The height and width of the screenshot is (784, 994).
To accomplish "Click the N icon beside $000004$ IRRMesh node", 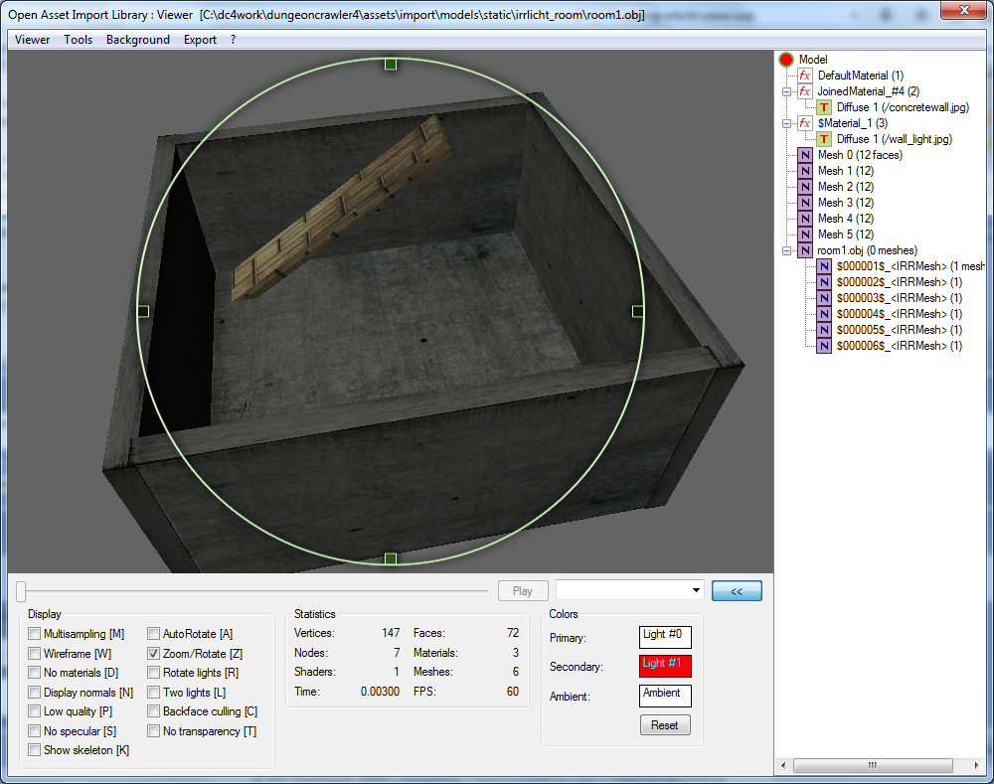I will 824,314.
